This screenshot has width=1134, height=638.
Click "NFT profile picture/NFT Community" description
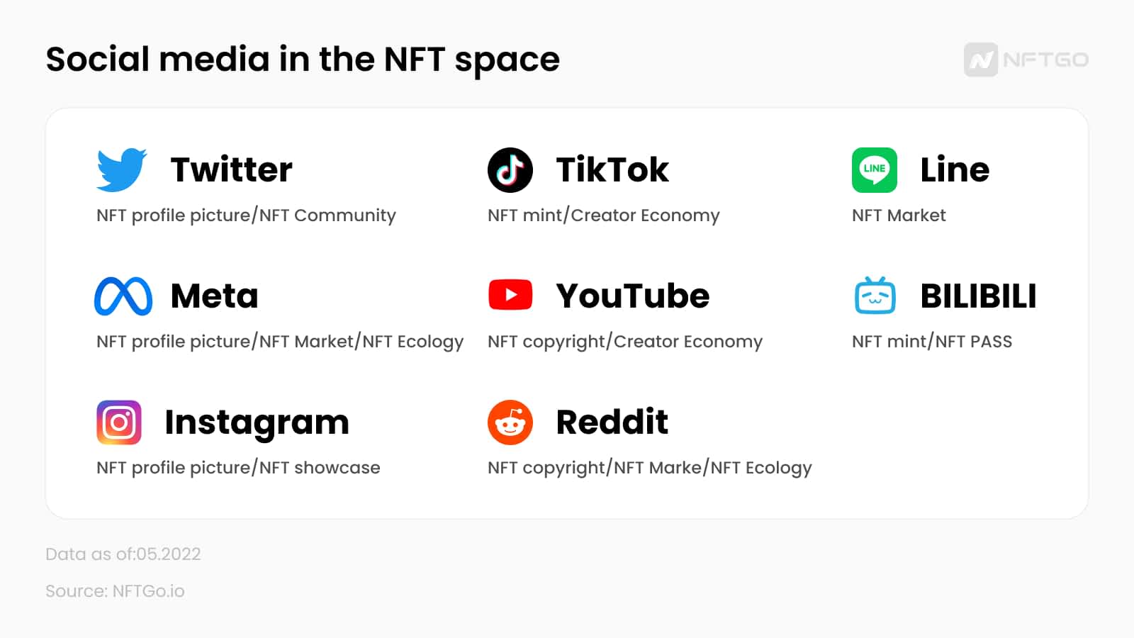click(x=246, y=216)
